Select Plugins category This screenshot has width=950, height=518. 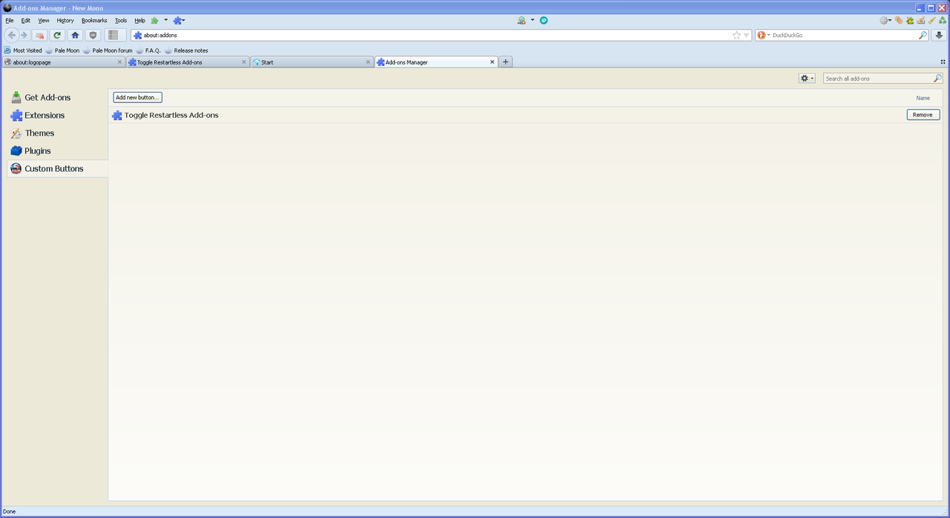tap(57, 151)
